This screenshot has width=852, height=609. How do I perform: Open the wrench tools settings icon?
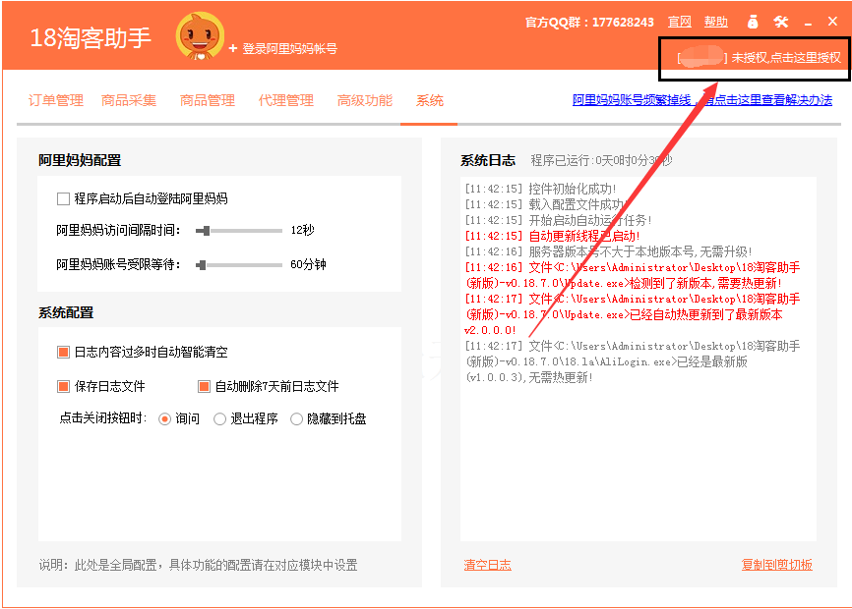pyautogui.click(x=781, y=22)
